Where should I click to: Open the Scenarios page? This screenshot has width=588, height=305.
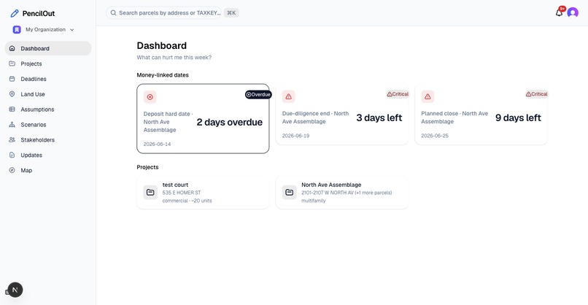point(48,125)
